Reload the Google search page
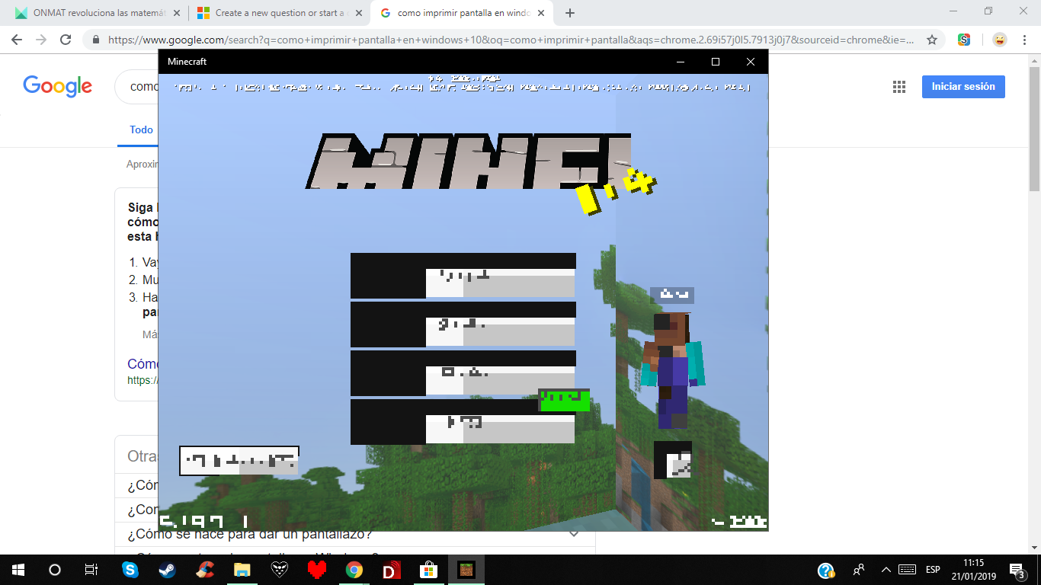This screenshot has height=585, width=1041. click(x=66, y=40)
